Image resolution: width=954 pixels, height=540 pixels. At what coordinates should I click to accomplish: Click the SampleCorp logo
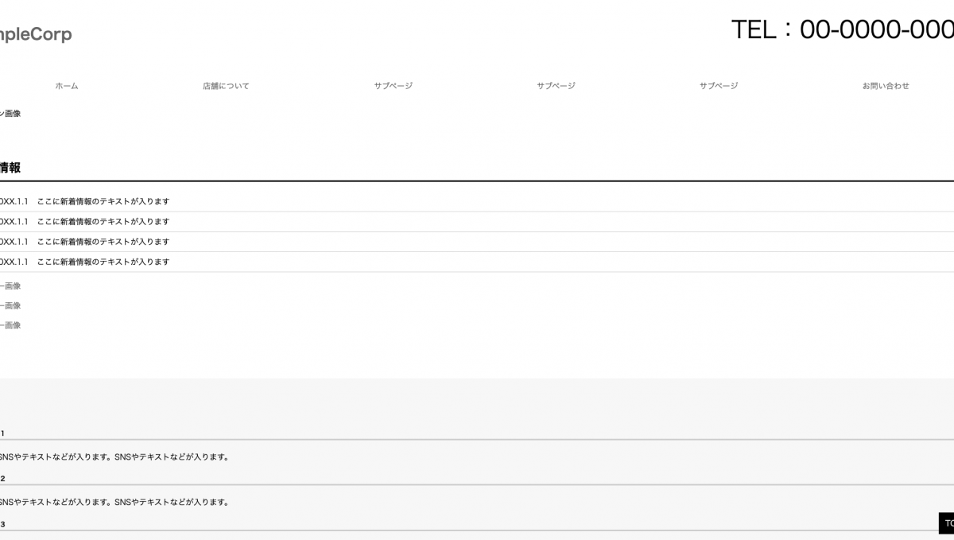click(36, 34)
